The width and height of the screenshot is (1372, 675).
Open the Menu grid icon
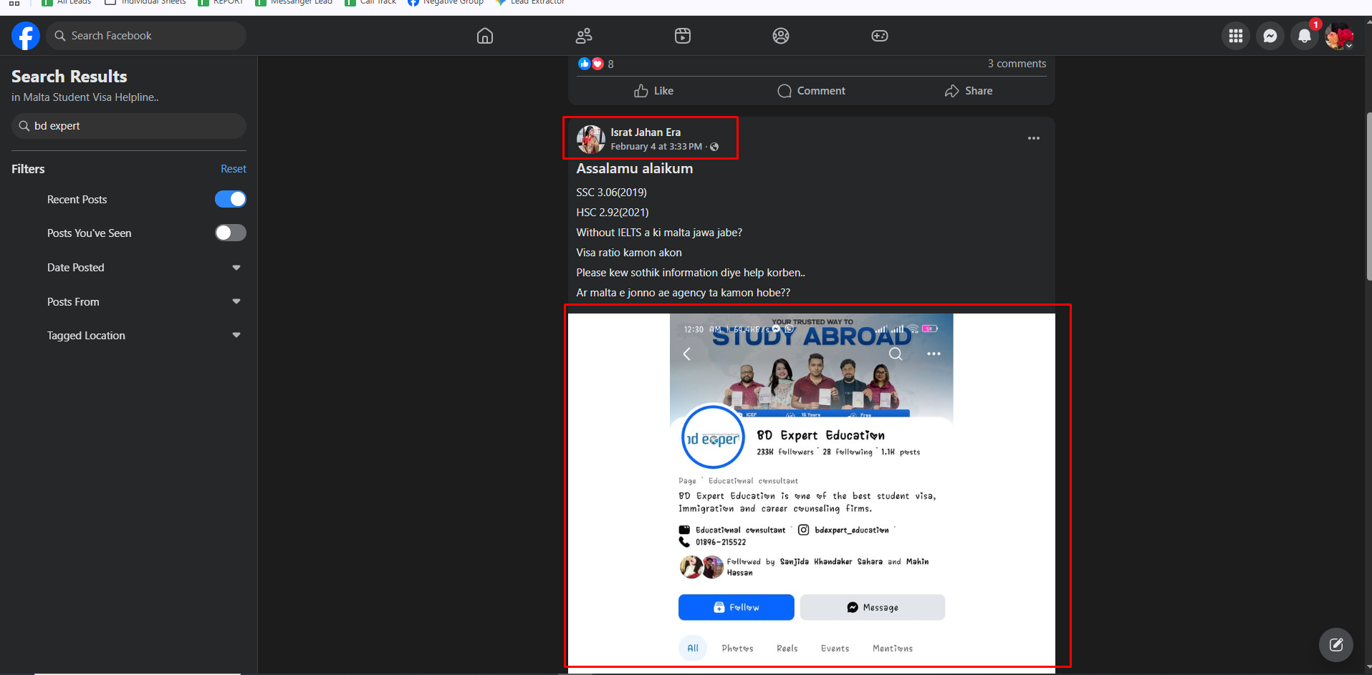(x=1236, y=36)
